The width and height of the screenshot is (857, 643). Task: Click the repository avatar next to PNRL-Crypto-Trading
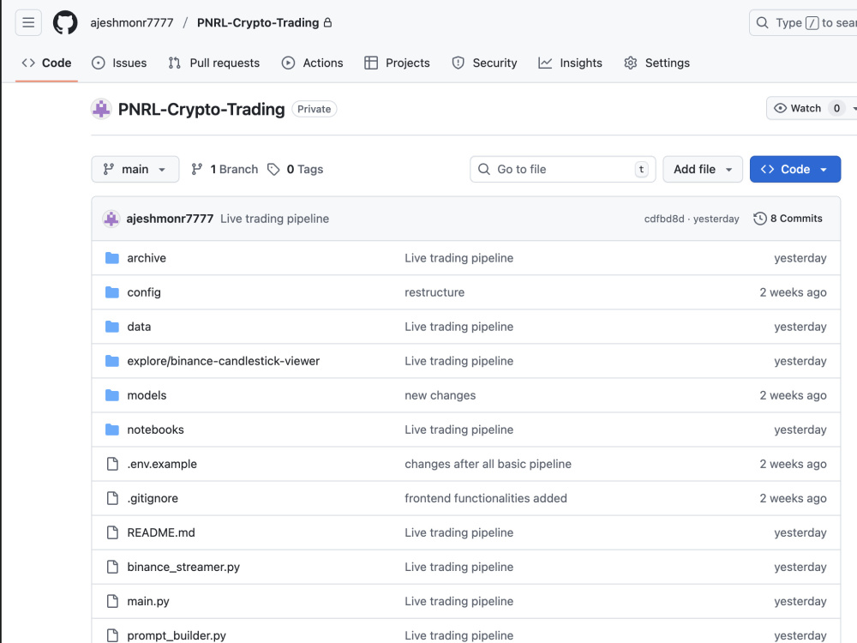tap(101, 109)
